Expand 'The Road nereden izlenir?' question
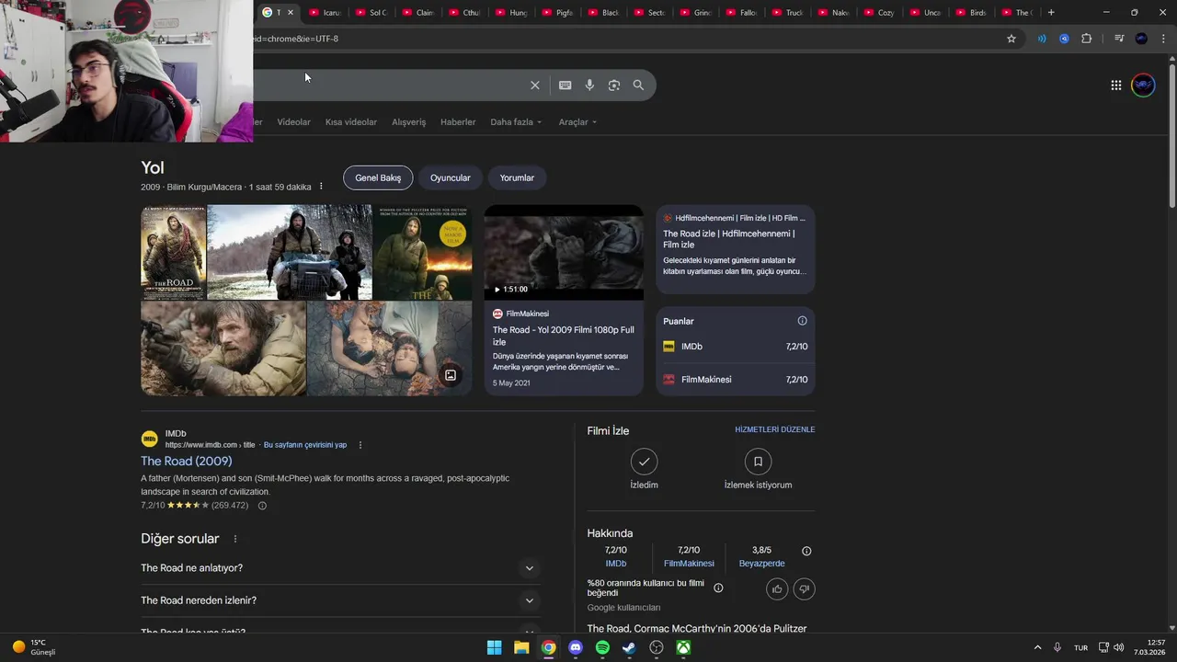1177x662 pixels. tap(338, 600)
